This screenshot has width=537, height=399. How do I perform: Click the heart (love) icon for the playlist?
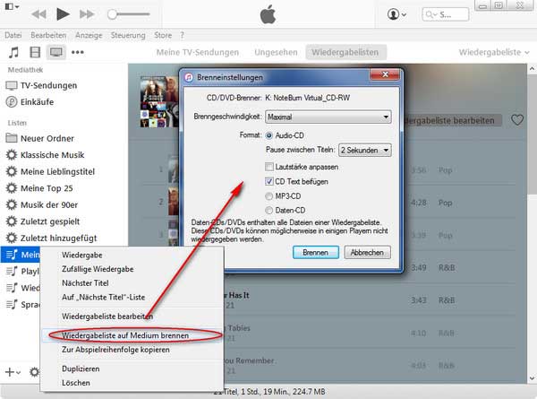point(517,120)
